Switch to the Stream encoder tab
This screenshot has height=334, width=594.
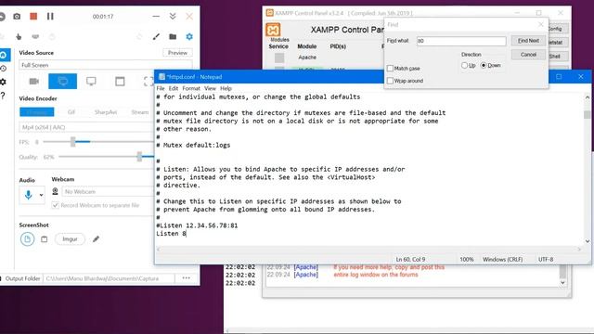[x=140, y=112]
